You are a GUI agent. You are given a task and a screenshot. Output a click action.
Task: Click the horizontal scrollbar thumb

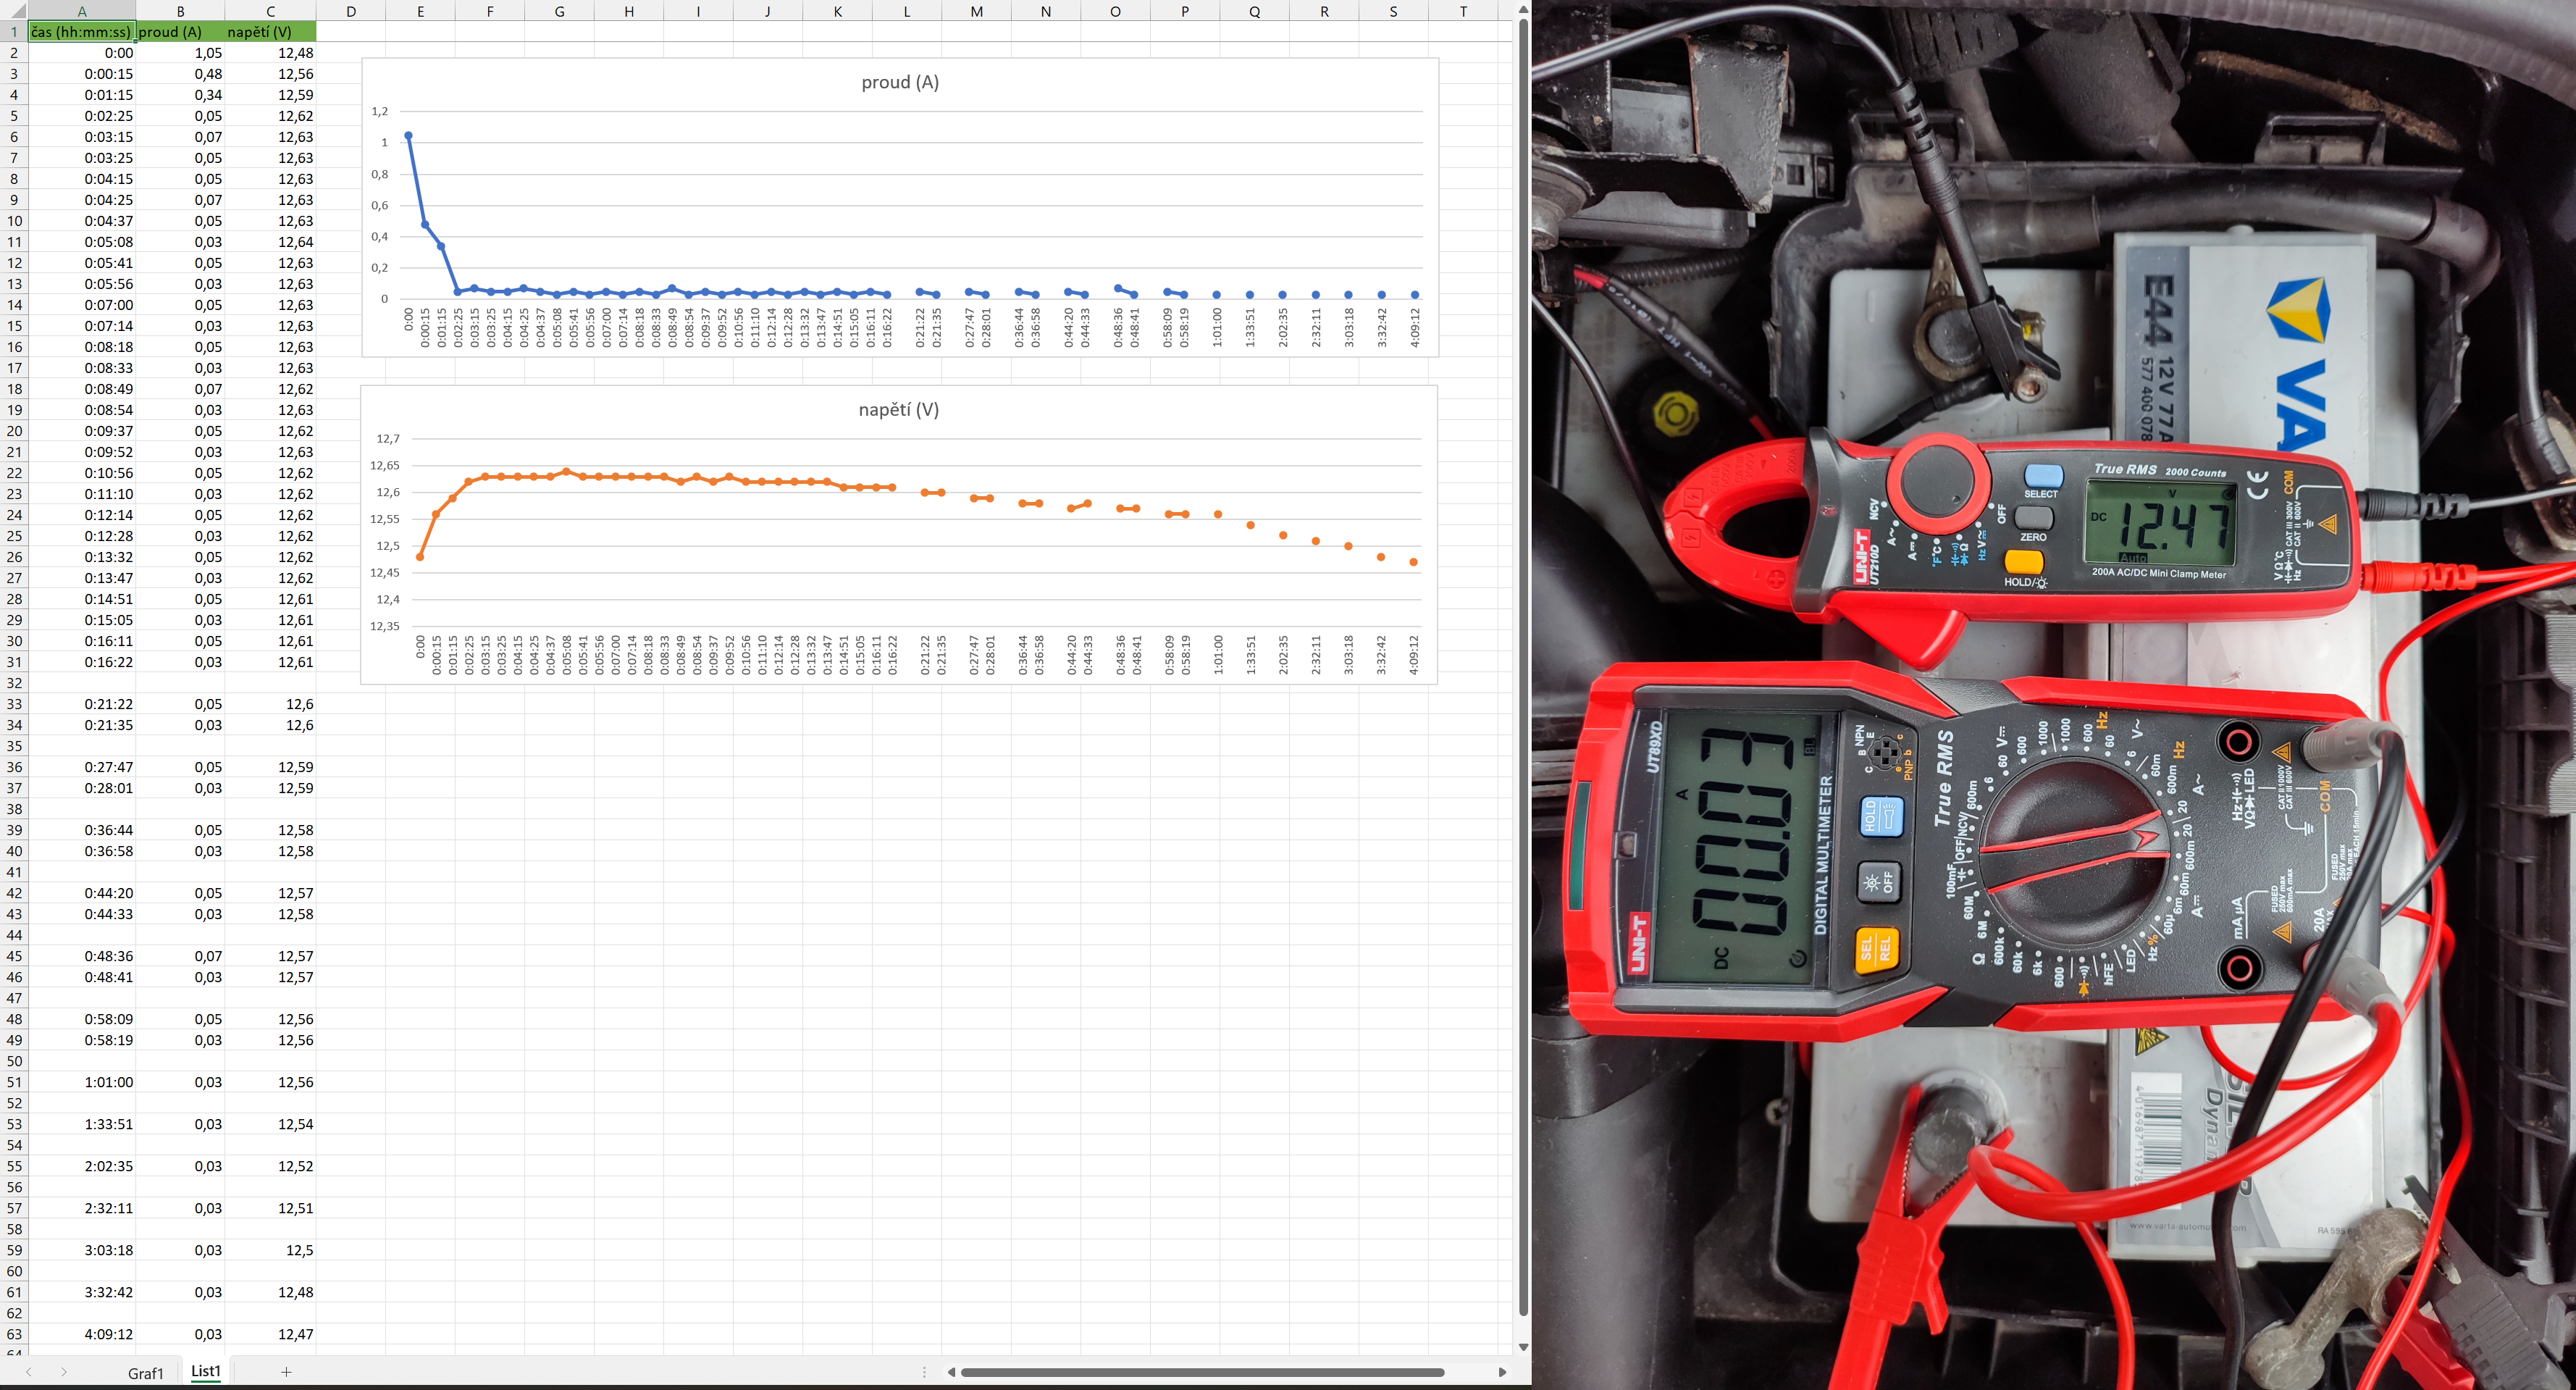pyautogui.click(x=1202, y=1372)
